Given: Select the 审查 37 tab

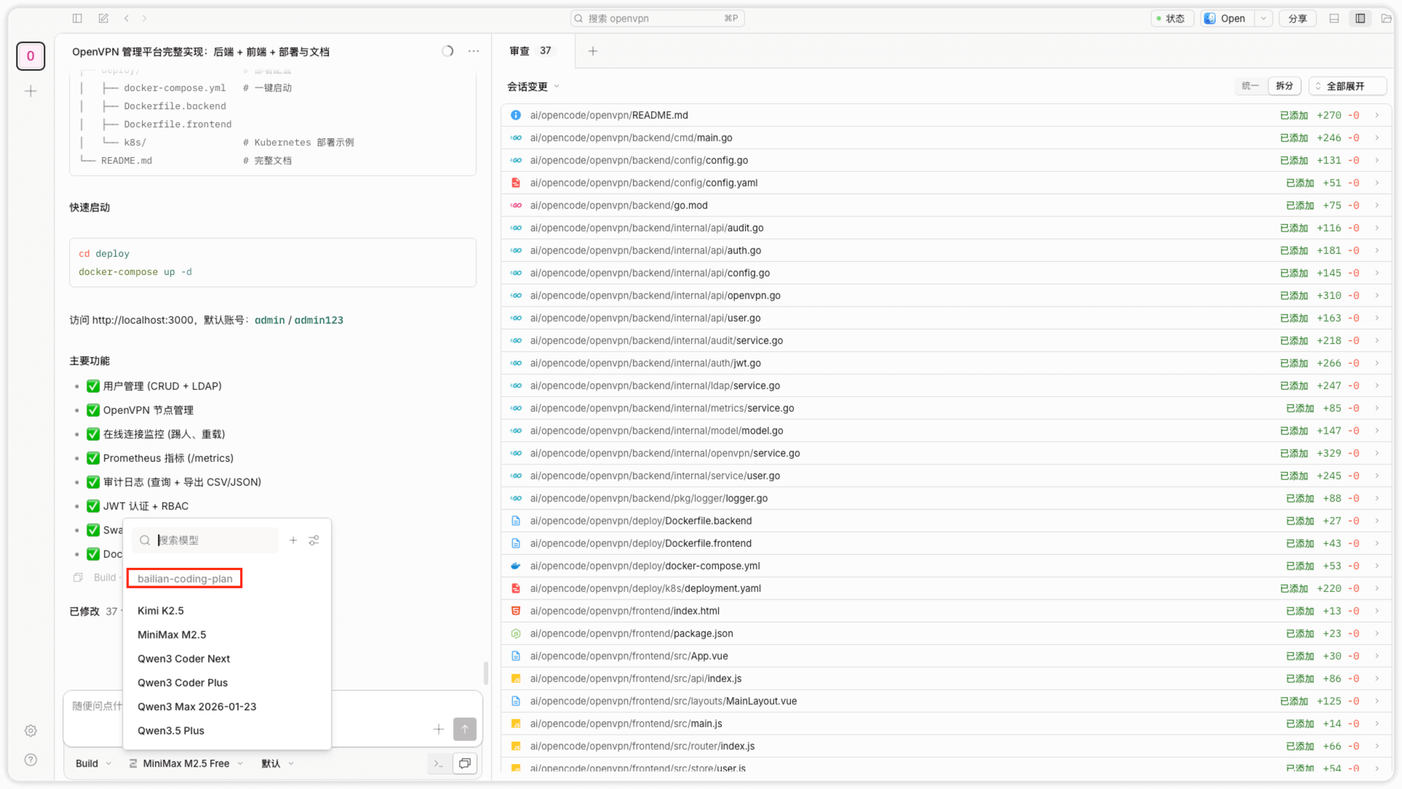Looking at the screenshot, I should 530,51.
